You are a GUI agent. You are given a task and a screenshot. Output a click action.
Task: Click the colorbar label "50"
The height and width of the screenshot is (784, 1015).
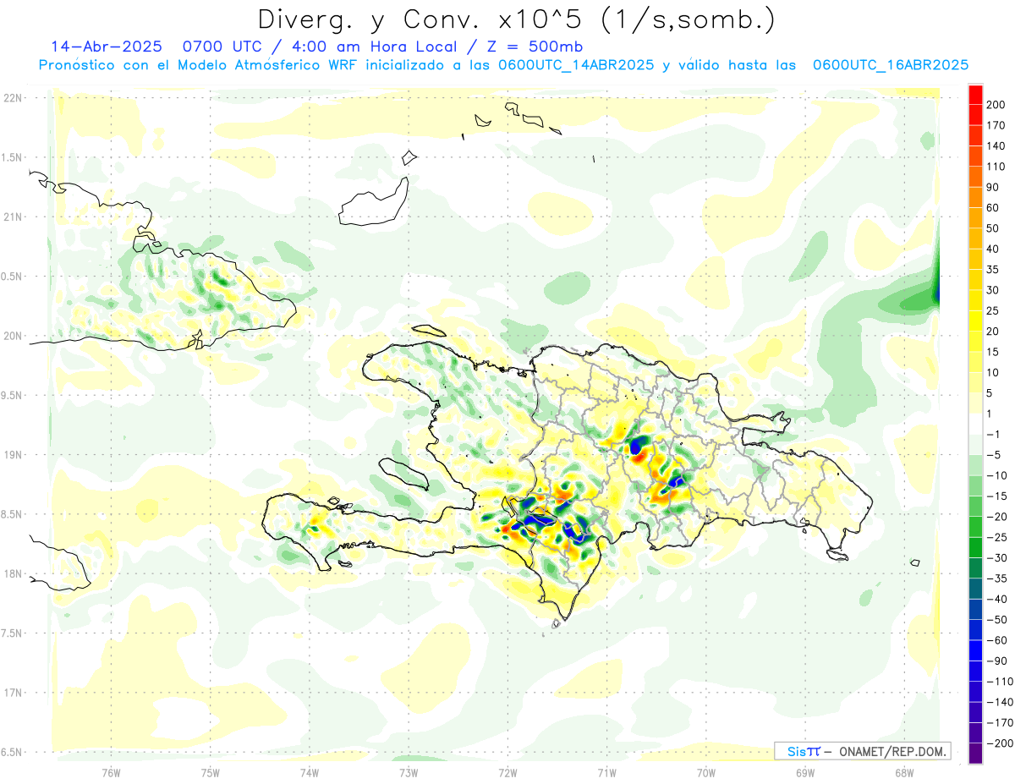993,228
